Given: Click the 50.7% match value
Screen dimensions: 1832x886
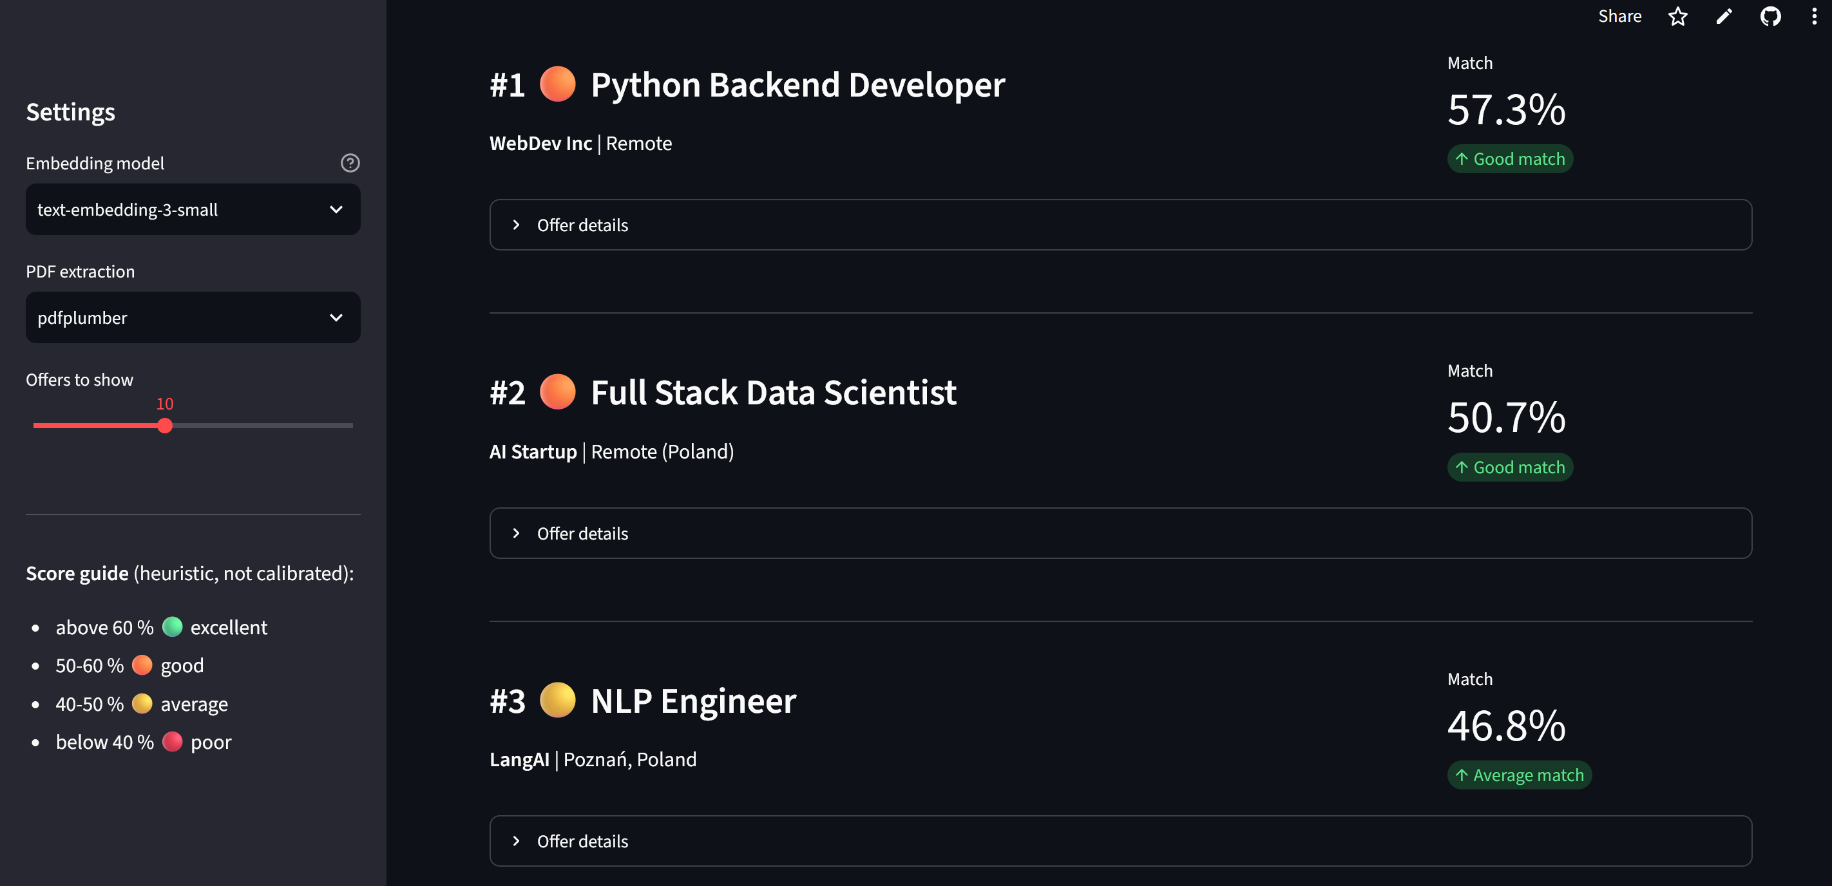Looking at the screenshot, I should coord(1506,418).
